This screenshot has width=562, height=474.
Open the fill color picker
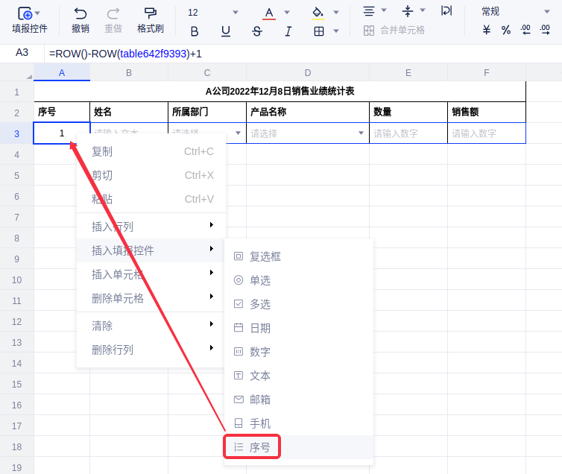[x=318, y=13]
